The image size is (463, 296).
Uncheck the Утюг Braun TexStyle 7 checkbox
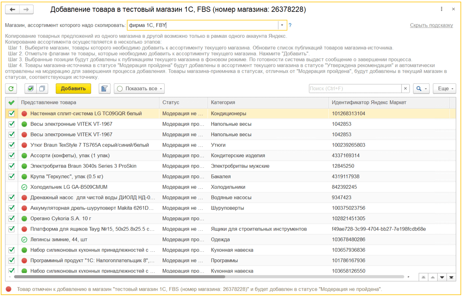coord(11,145)
